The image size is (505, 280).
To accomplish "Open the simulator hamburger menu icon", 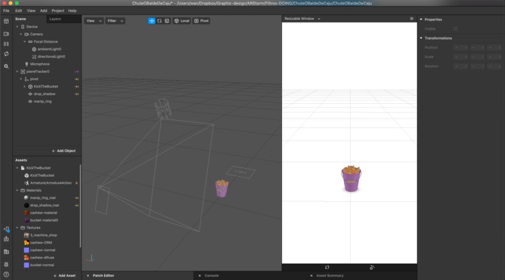I will 412,19.
